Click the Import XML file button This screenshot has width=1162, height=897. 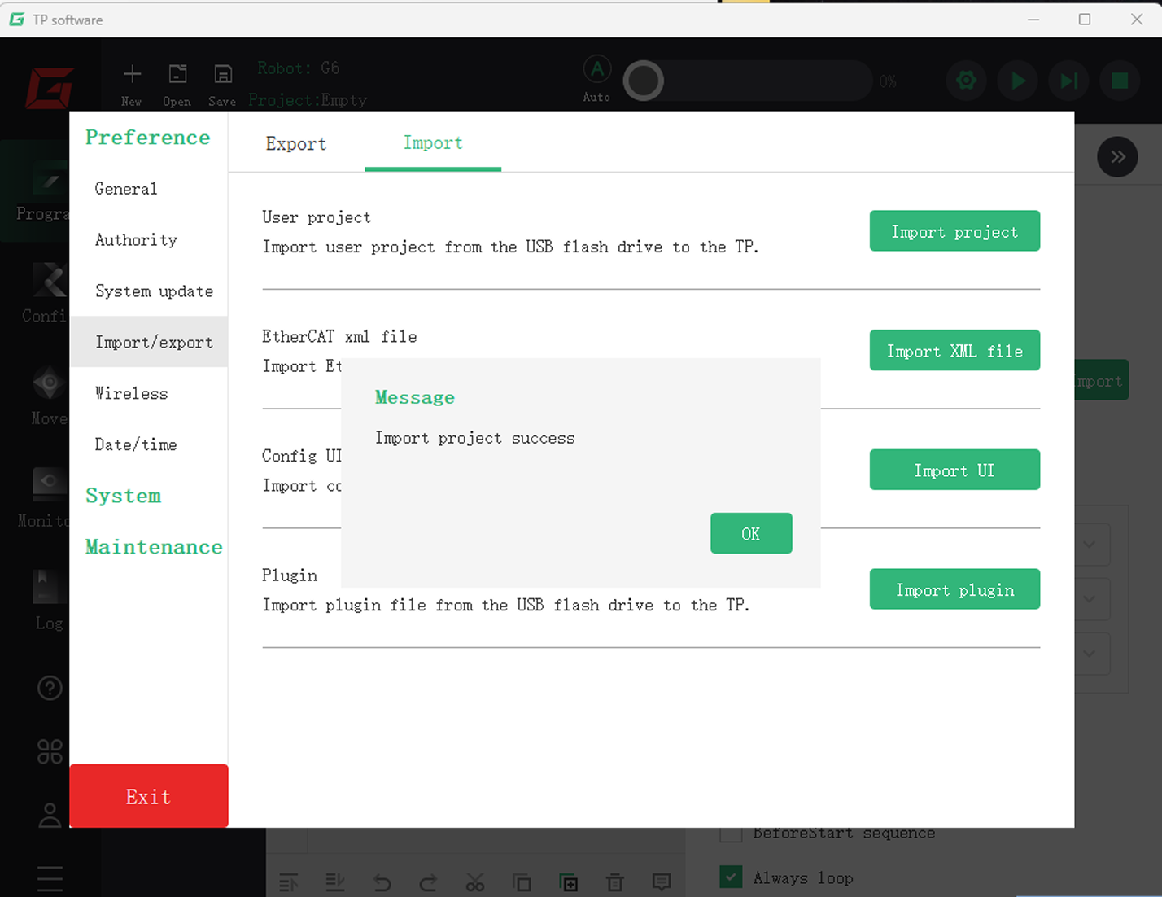[954, 351]
